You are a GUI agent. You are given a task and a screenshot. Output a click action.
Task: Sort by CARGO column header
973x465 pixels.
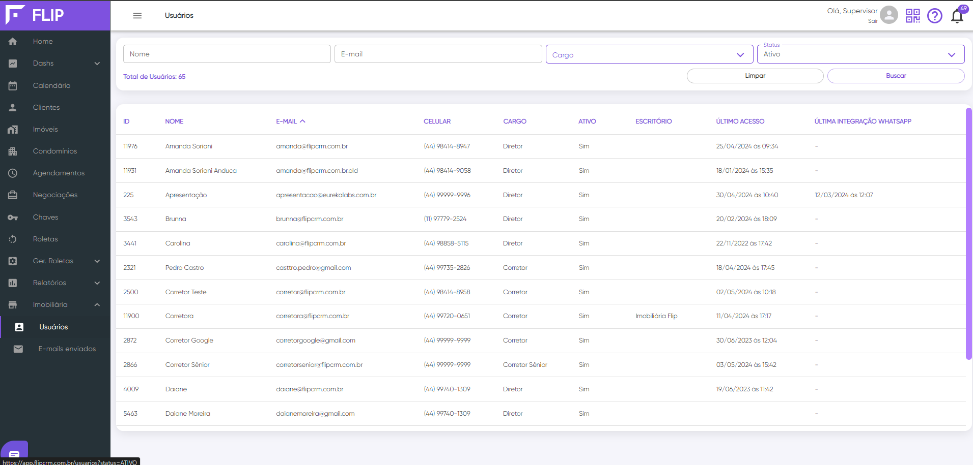(x=515, y=121)
